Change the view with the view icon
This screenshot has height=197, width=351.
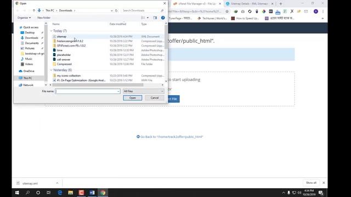coord(143,18)
